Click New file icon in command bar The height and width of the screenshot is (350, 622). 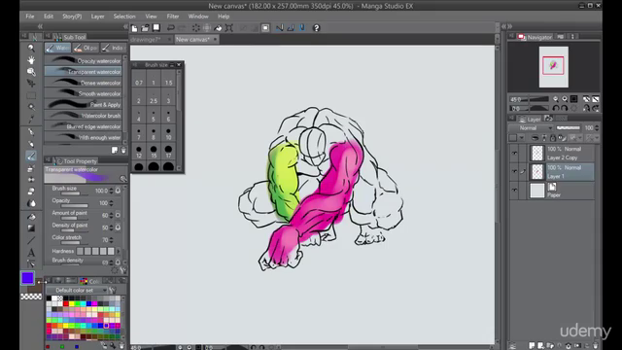point(134,28)
